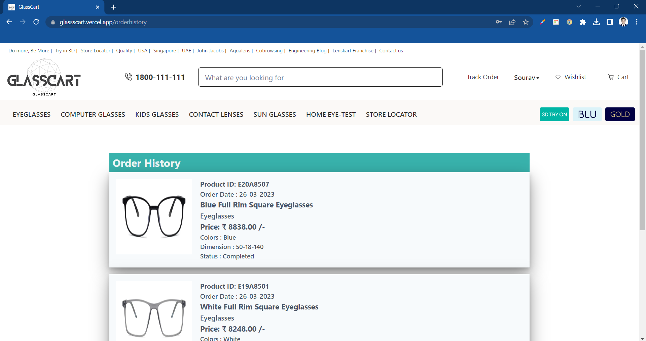Open the tab search chevron
646x341 pixels.
(x=578, y=6)
